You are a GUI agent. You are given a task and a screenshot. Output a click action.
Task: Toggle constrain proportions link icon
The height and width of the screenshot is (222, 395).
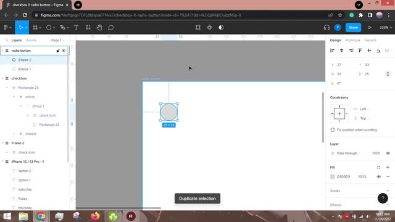388,74
